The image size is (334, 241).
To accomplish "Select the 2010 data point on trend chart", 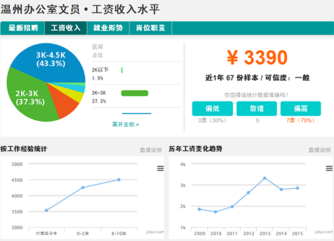I will pos(216,212).
